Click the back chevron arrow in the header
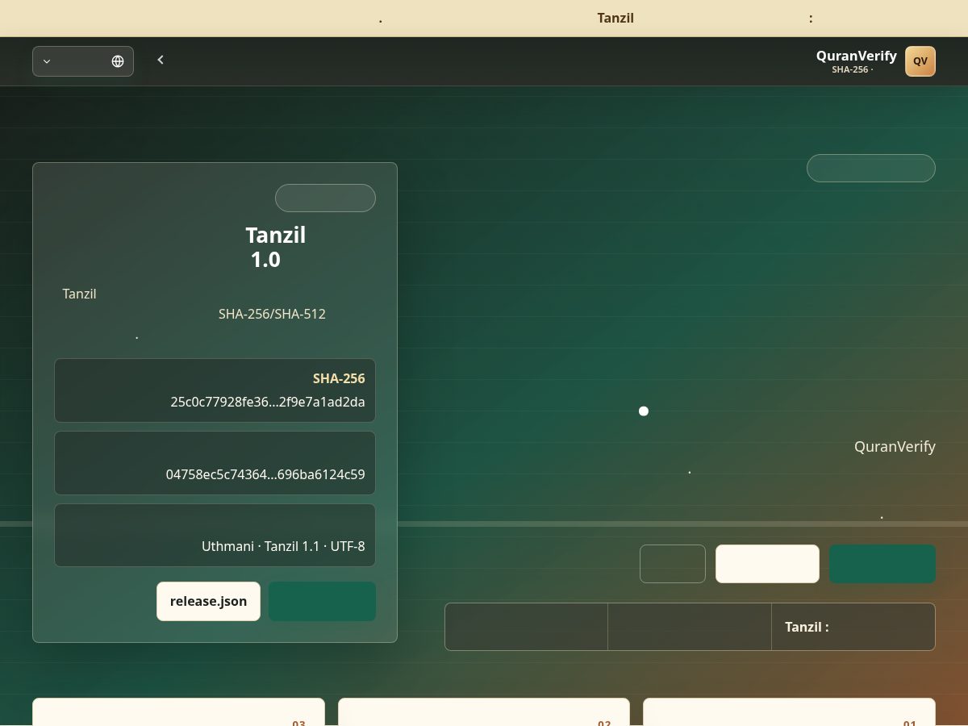 [x=161, y=60]
